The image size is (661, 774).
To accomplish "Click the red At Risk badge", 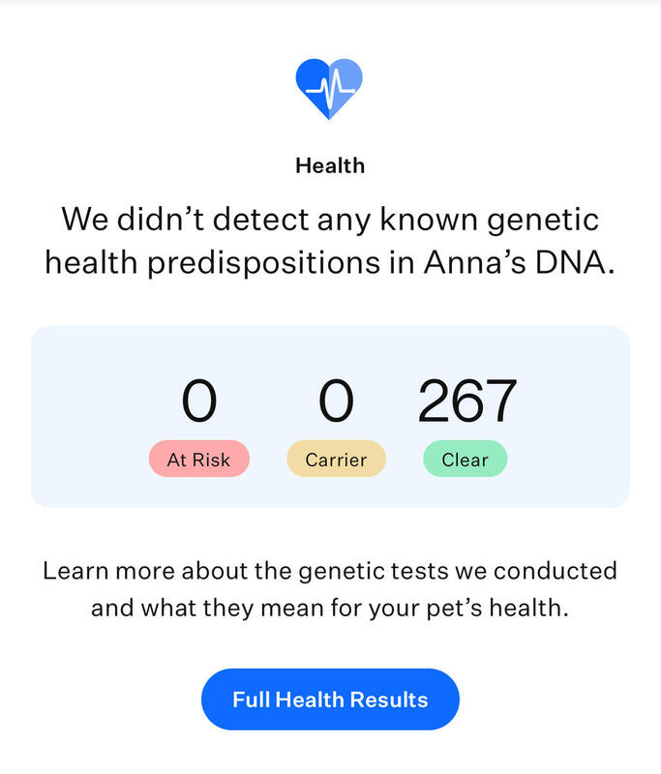I will pos(199,459).
